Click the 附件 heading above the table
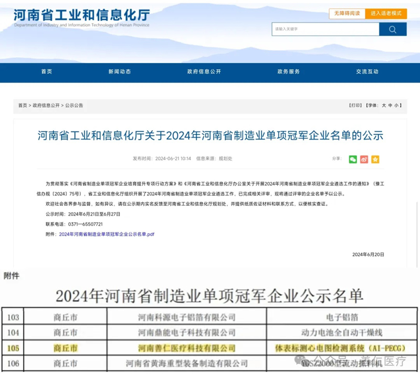 (x=12, y=276)
